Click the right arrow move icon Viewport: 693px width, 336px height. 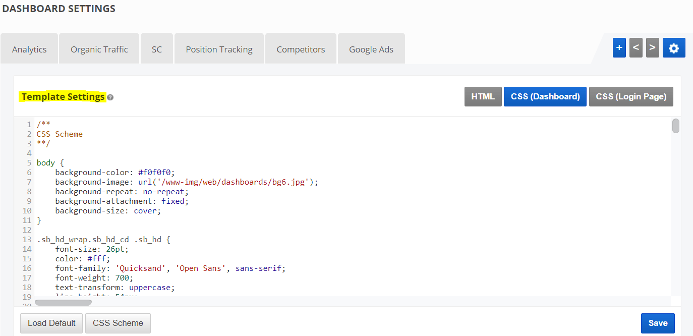pos(652,48)
